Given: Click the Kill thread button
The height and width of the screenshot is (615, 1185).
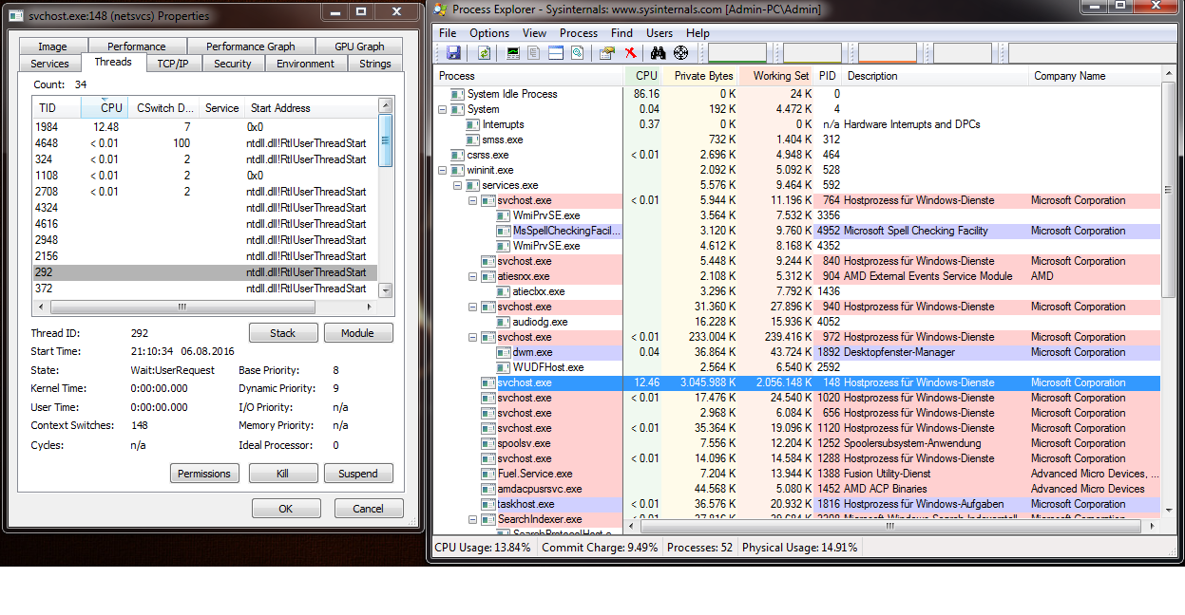Looking at the screenshot, I should point(282,474).
